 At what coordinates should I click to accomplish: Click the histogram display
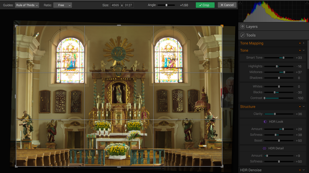[x=274, y=11]
